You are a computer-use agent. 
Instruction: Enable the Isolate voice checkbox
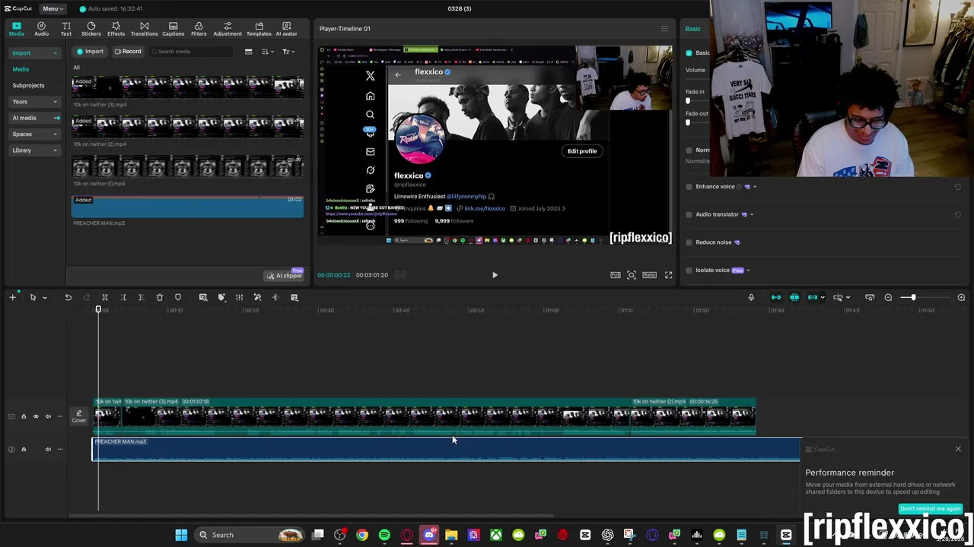click(x=689, y=270)
